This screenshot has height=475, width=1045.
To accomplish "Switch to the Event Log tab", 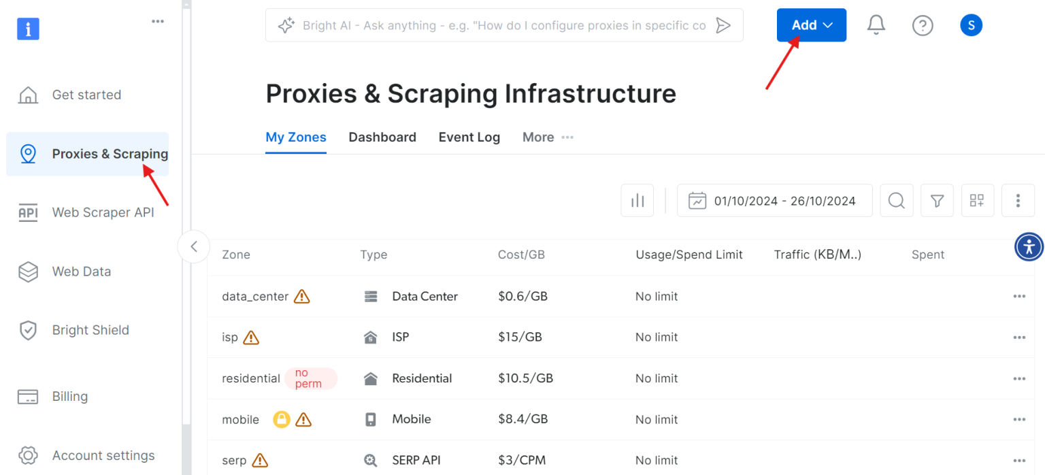I will 469,137.
